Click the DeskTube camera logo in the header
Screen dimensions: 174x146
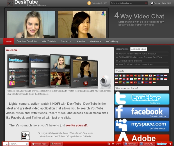[10, 3]
